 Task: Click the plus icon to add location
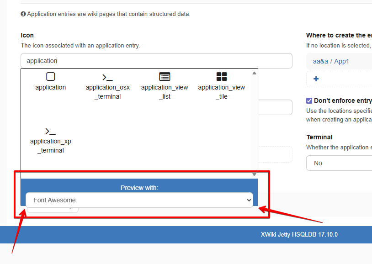316,79
